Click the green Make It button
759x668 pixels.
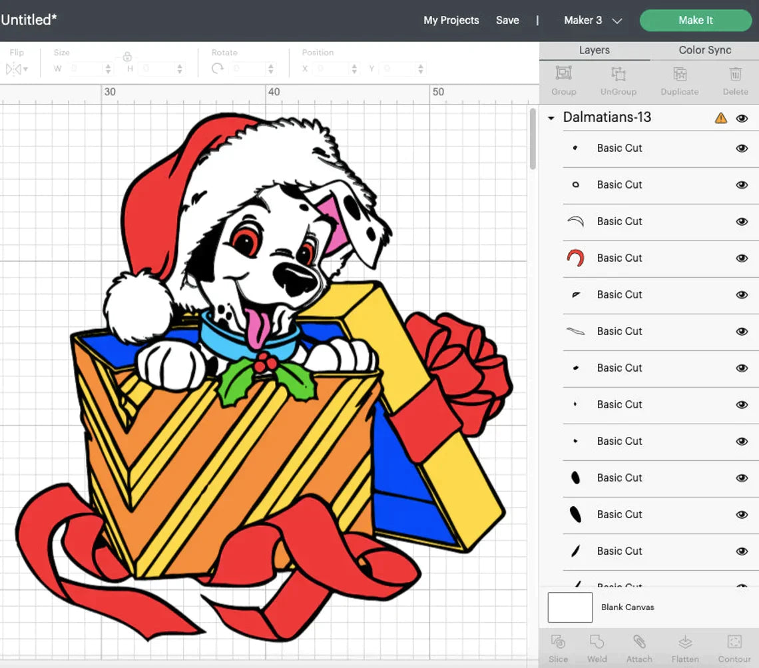pos(695,20)
